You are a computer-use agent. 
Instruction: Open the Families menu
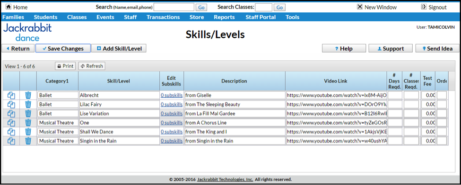click(13, 17)
